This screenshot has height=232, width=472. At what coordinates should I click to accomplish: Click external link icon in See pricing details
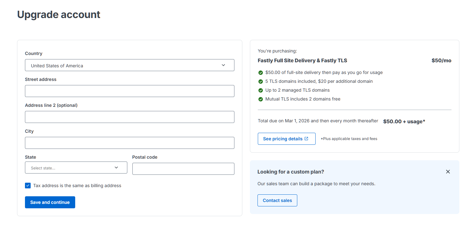point(306,139)
